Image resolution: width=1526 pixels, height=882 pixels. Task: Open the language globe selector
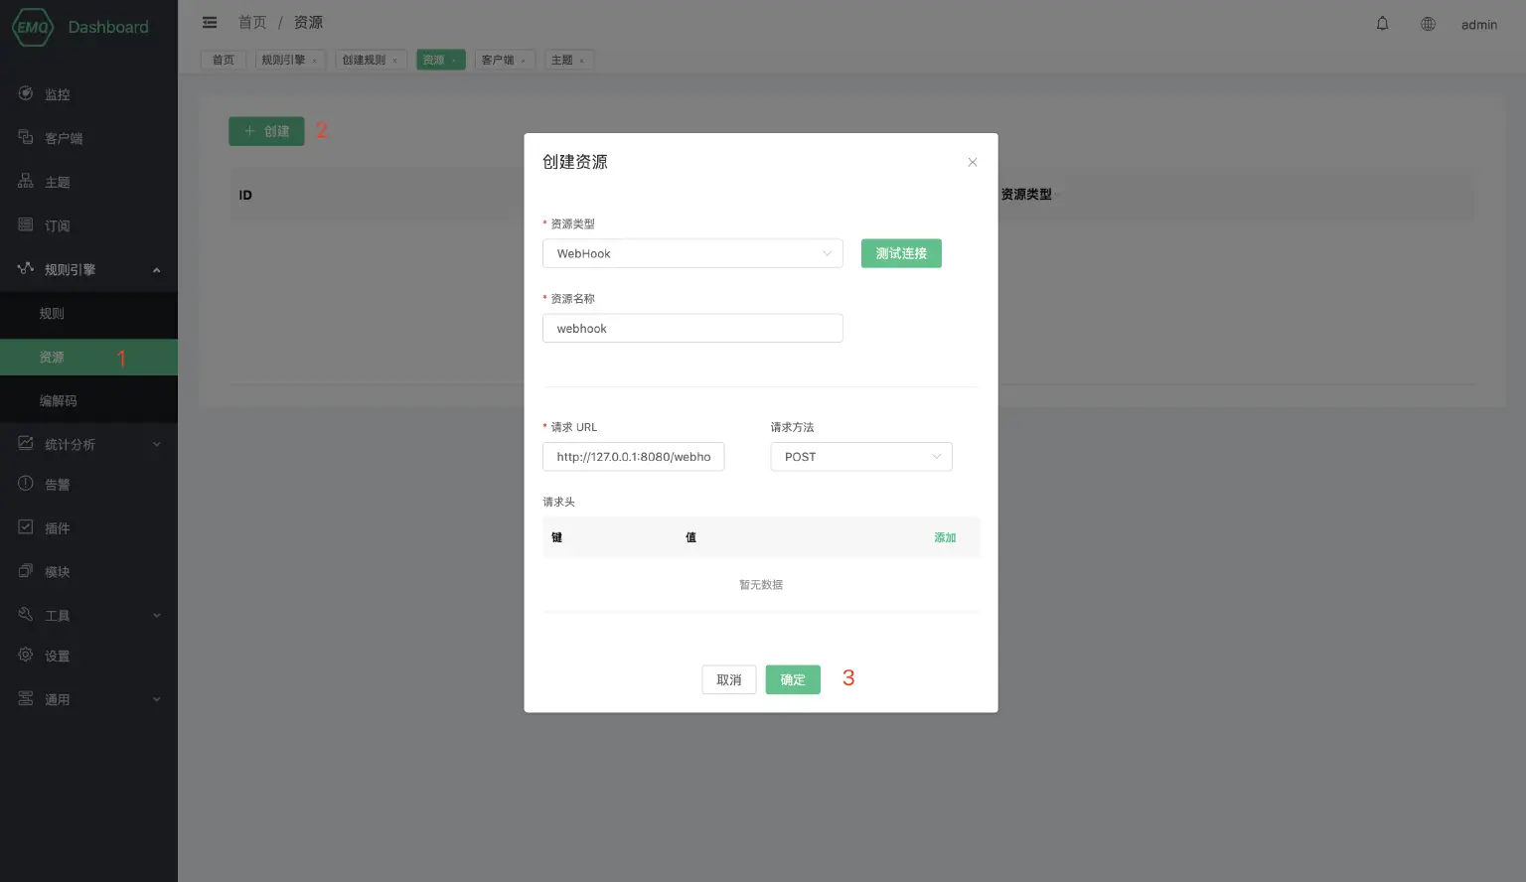[x=1428, y=23]
